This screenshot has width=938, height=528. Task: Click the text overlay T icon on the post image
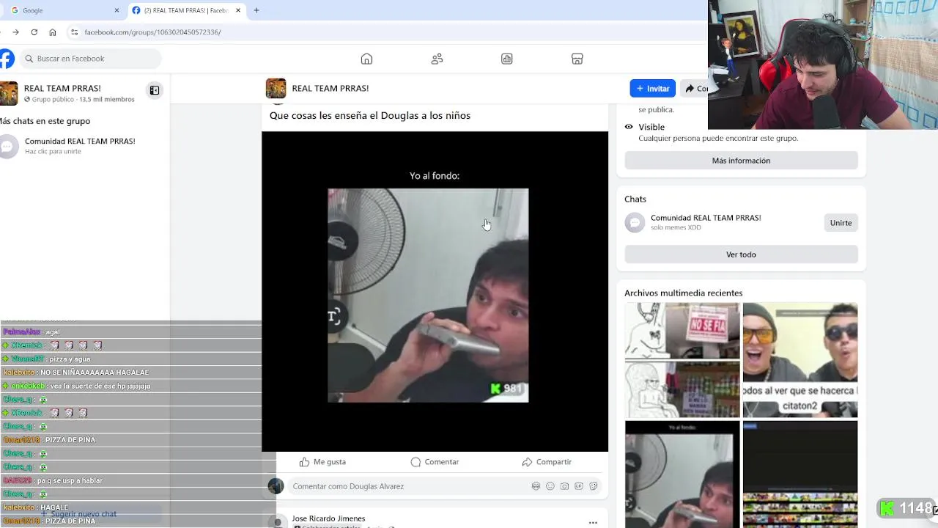coord(333,317)
